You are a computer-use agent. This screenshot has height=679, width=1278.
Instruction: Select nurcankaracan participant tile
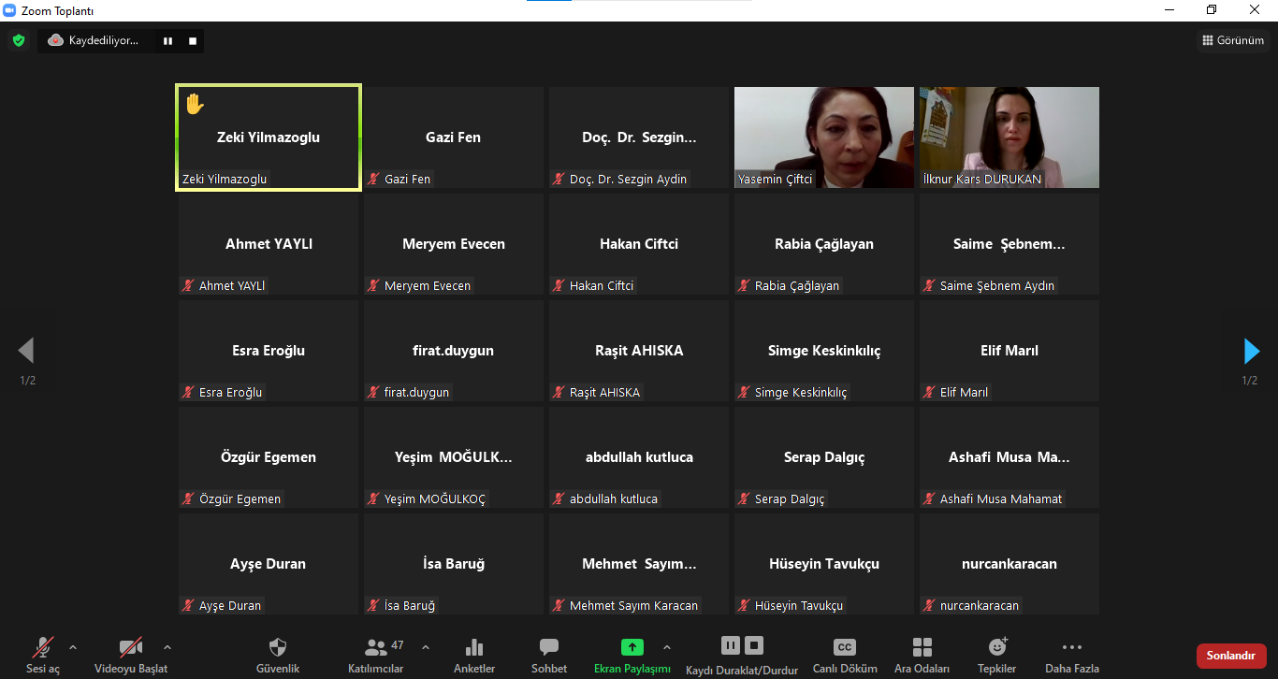pyautogui.click(x=1009, y=564)
